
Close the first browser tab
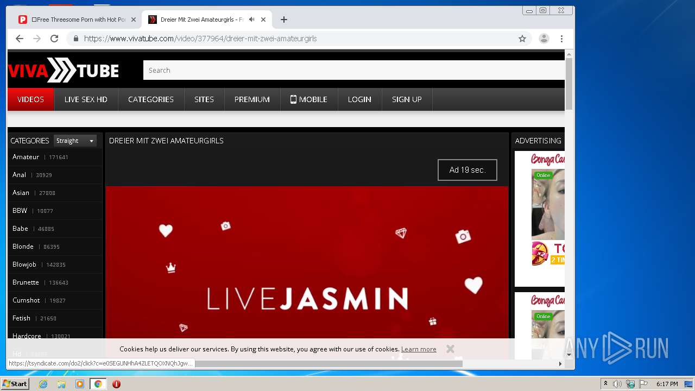click(x=134, y=20)
